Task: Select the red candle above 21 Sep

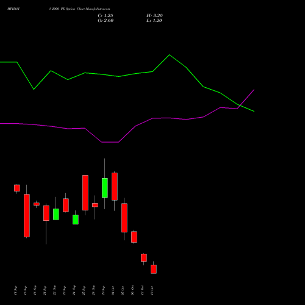Action: [x=46, y=213]
